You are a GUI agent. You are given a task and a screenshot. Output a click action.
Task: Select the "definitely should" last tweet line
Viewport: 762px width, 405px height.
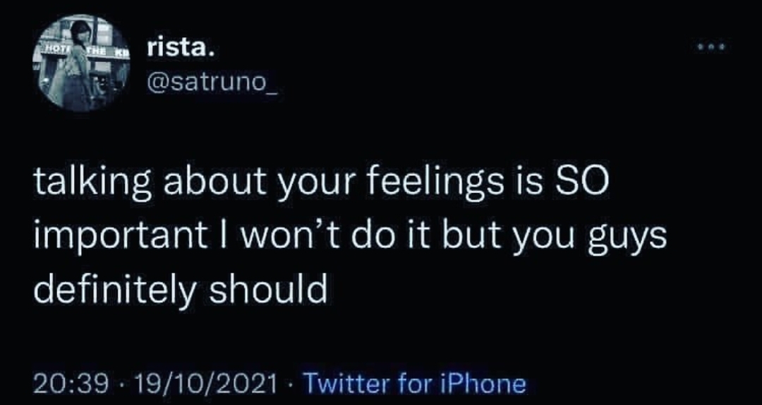pyautogui.click(x=181, y=287)
